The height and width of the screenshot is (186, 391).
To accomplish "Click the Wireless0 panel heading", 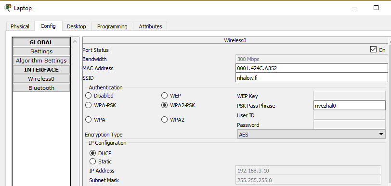I will point(235,40).
